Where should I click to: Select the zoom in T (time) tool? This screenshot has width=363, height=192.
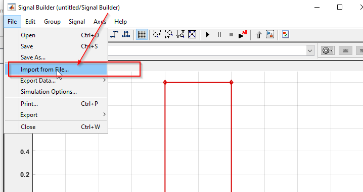[157, 34]
